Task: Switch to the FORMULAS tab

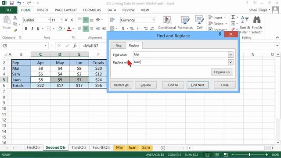Action: [x=92, y=10]
